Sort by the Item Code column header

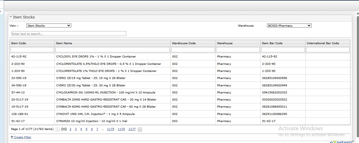[x=19, y=43]
